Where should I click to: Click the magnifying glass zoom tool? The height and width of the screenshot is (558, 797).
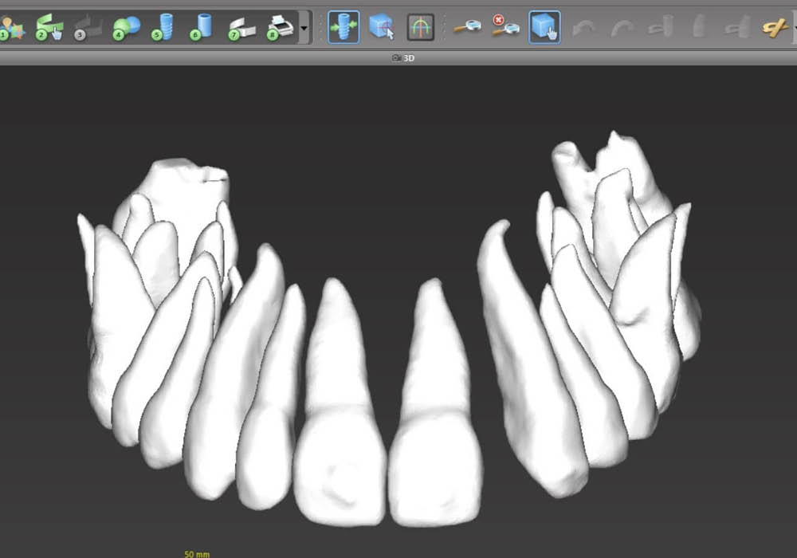(x=467, y=27)
